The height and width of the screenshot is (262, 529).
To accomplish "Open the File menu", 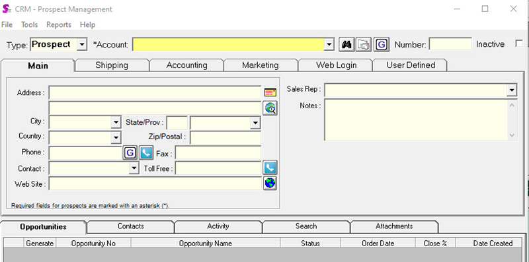I will (x=7, y=24).
